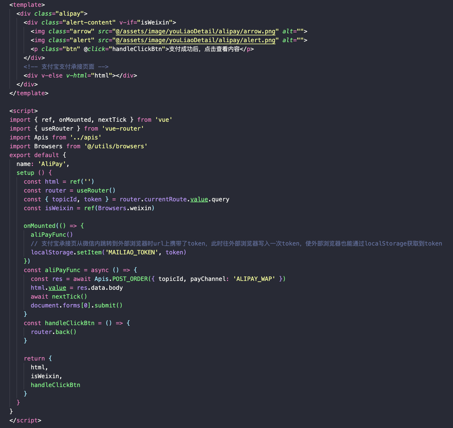Click the async aliPayFunc declaration
Image resolution: width=453 pixels, height=428 pixels.
(x=80, y=270)
